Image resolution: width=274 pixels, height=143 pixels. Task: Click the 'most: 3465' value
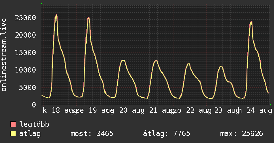tap(92, 134)
